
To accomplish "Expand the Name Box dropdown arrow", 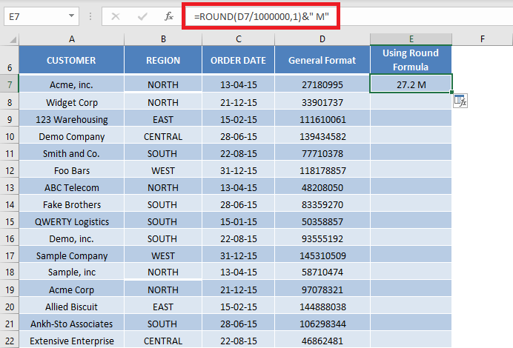I will 71,16.
